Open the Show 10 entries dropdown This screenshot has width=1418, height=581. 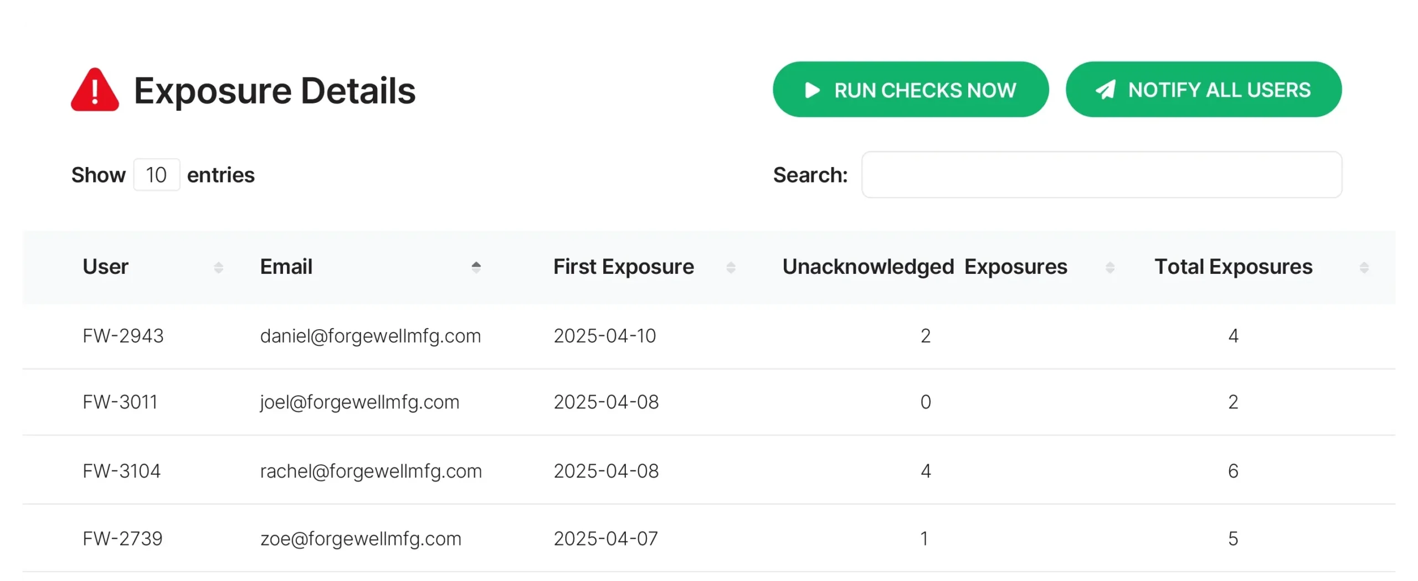click(156, 175)
